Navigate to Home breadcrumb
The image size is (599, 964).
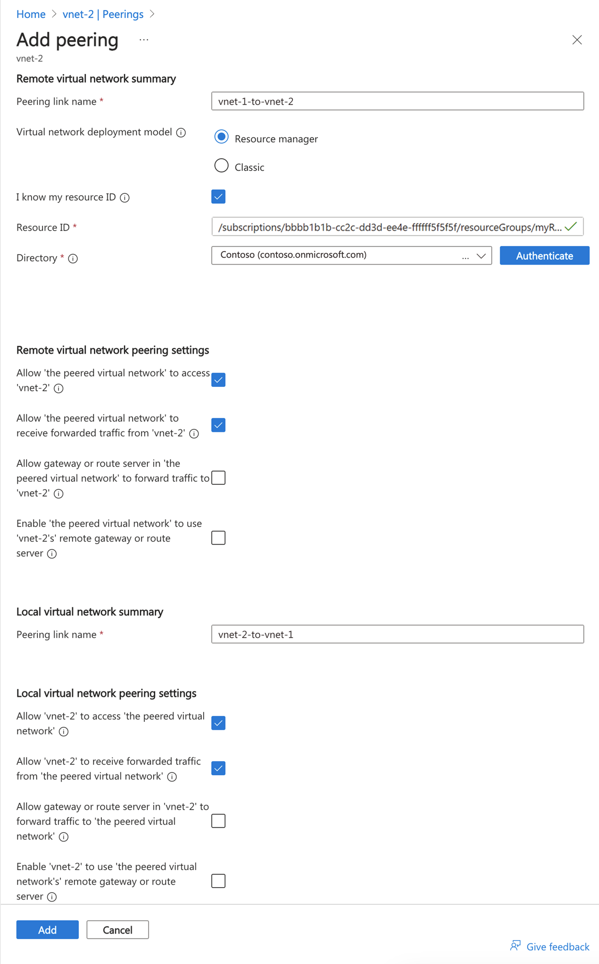(x=31, y=14)
